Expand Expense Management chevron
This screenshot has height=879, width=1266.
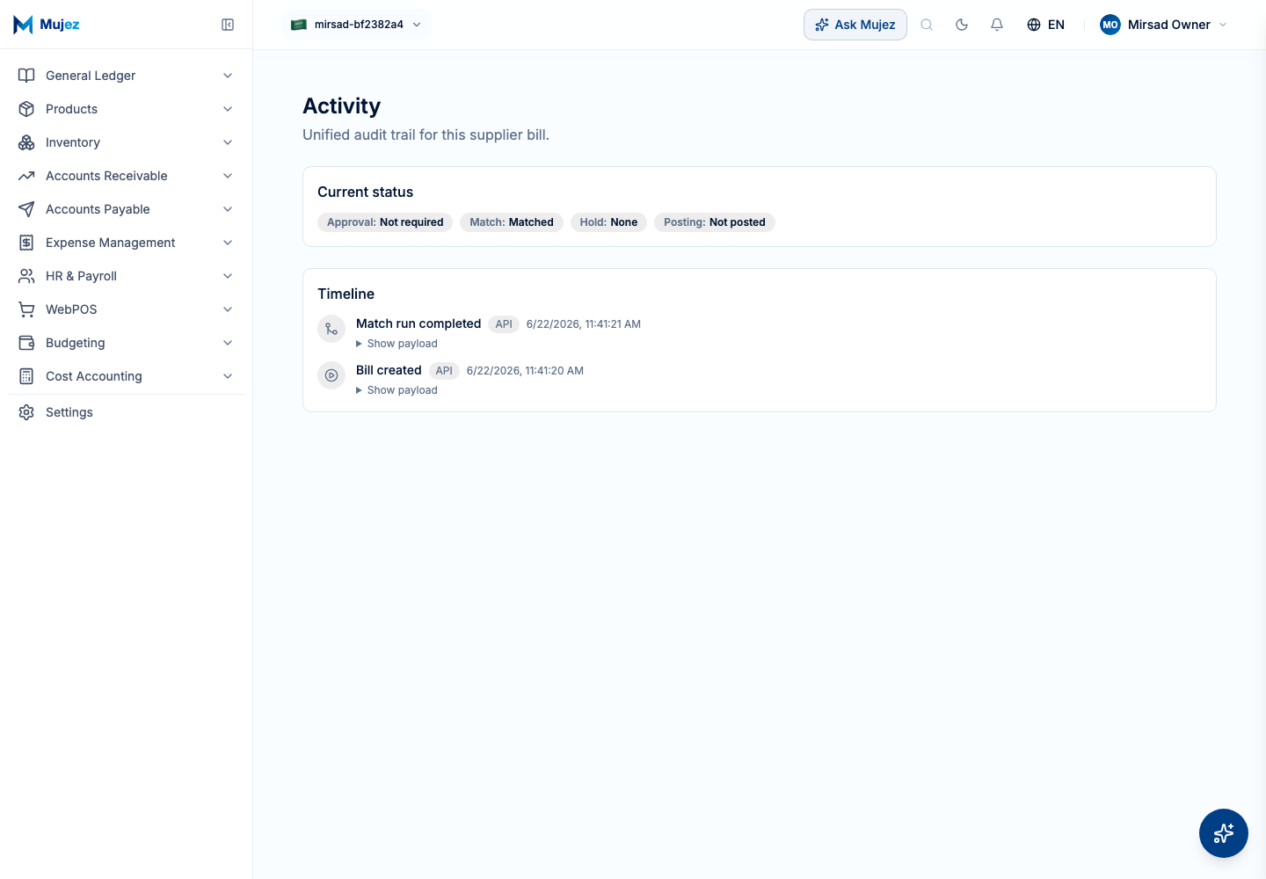pyautogui.click(x=228, y=243)
